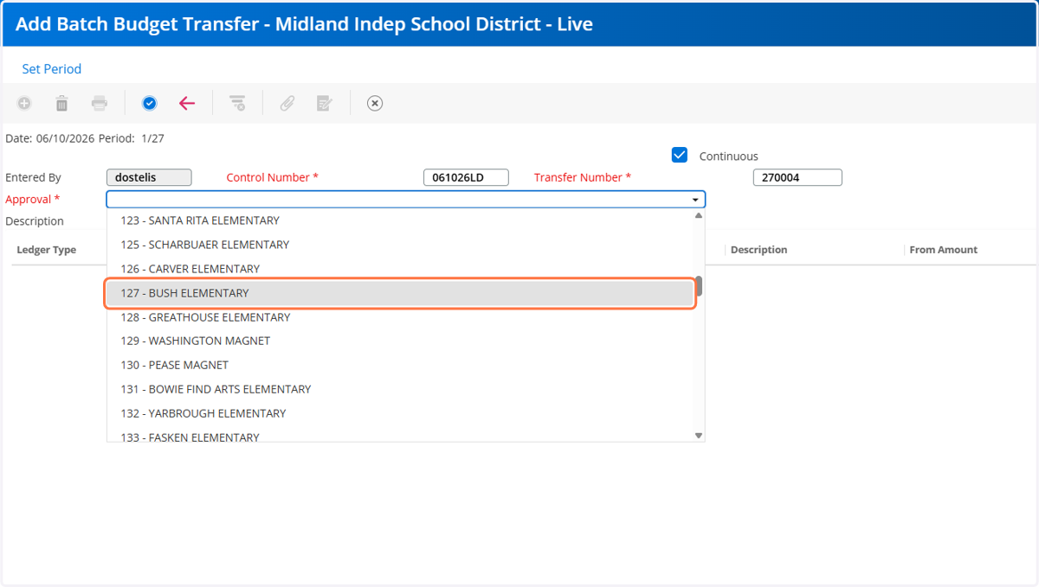Toggle the Continuous checkbox
The width and height of the screenshot is (1039, 587).
coord(680,155)
